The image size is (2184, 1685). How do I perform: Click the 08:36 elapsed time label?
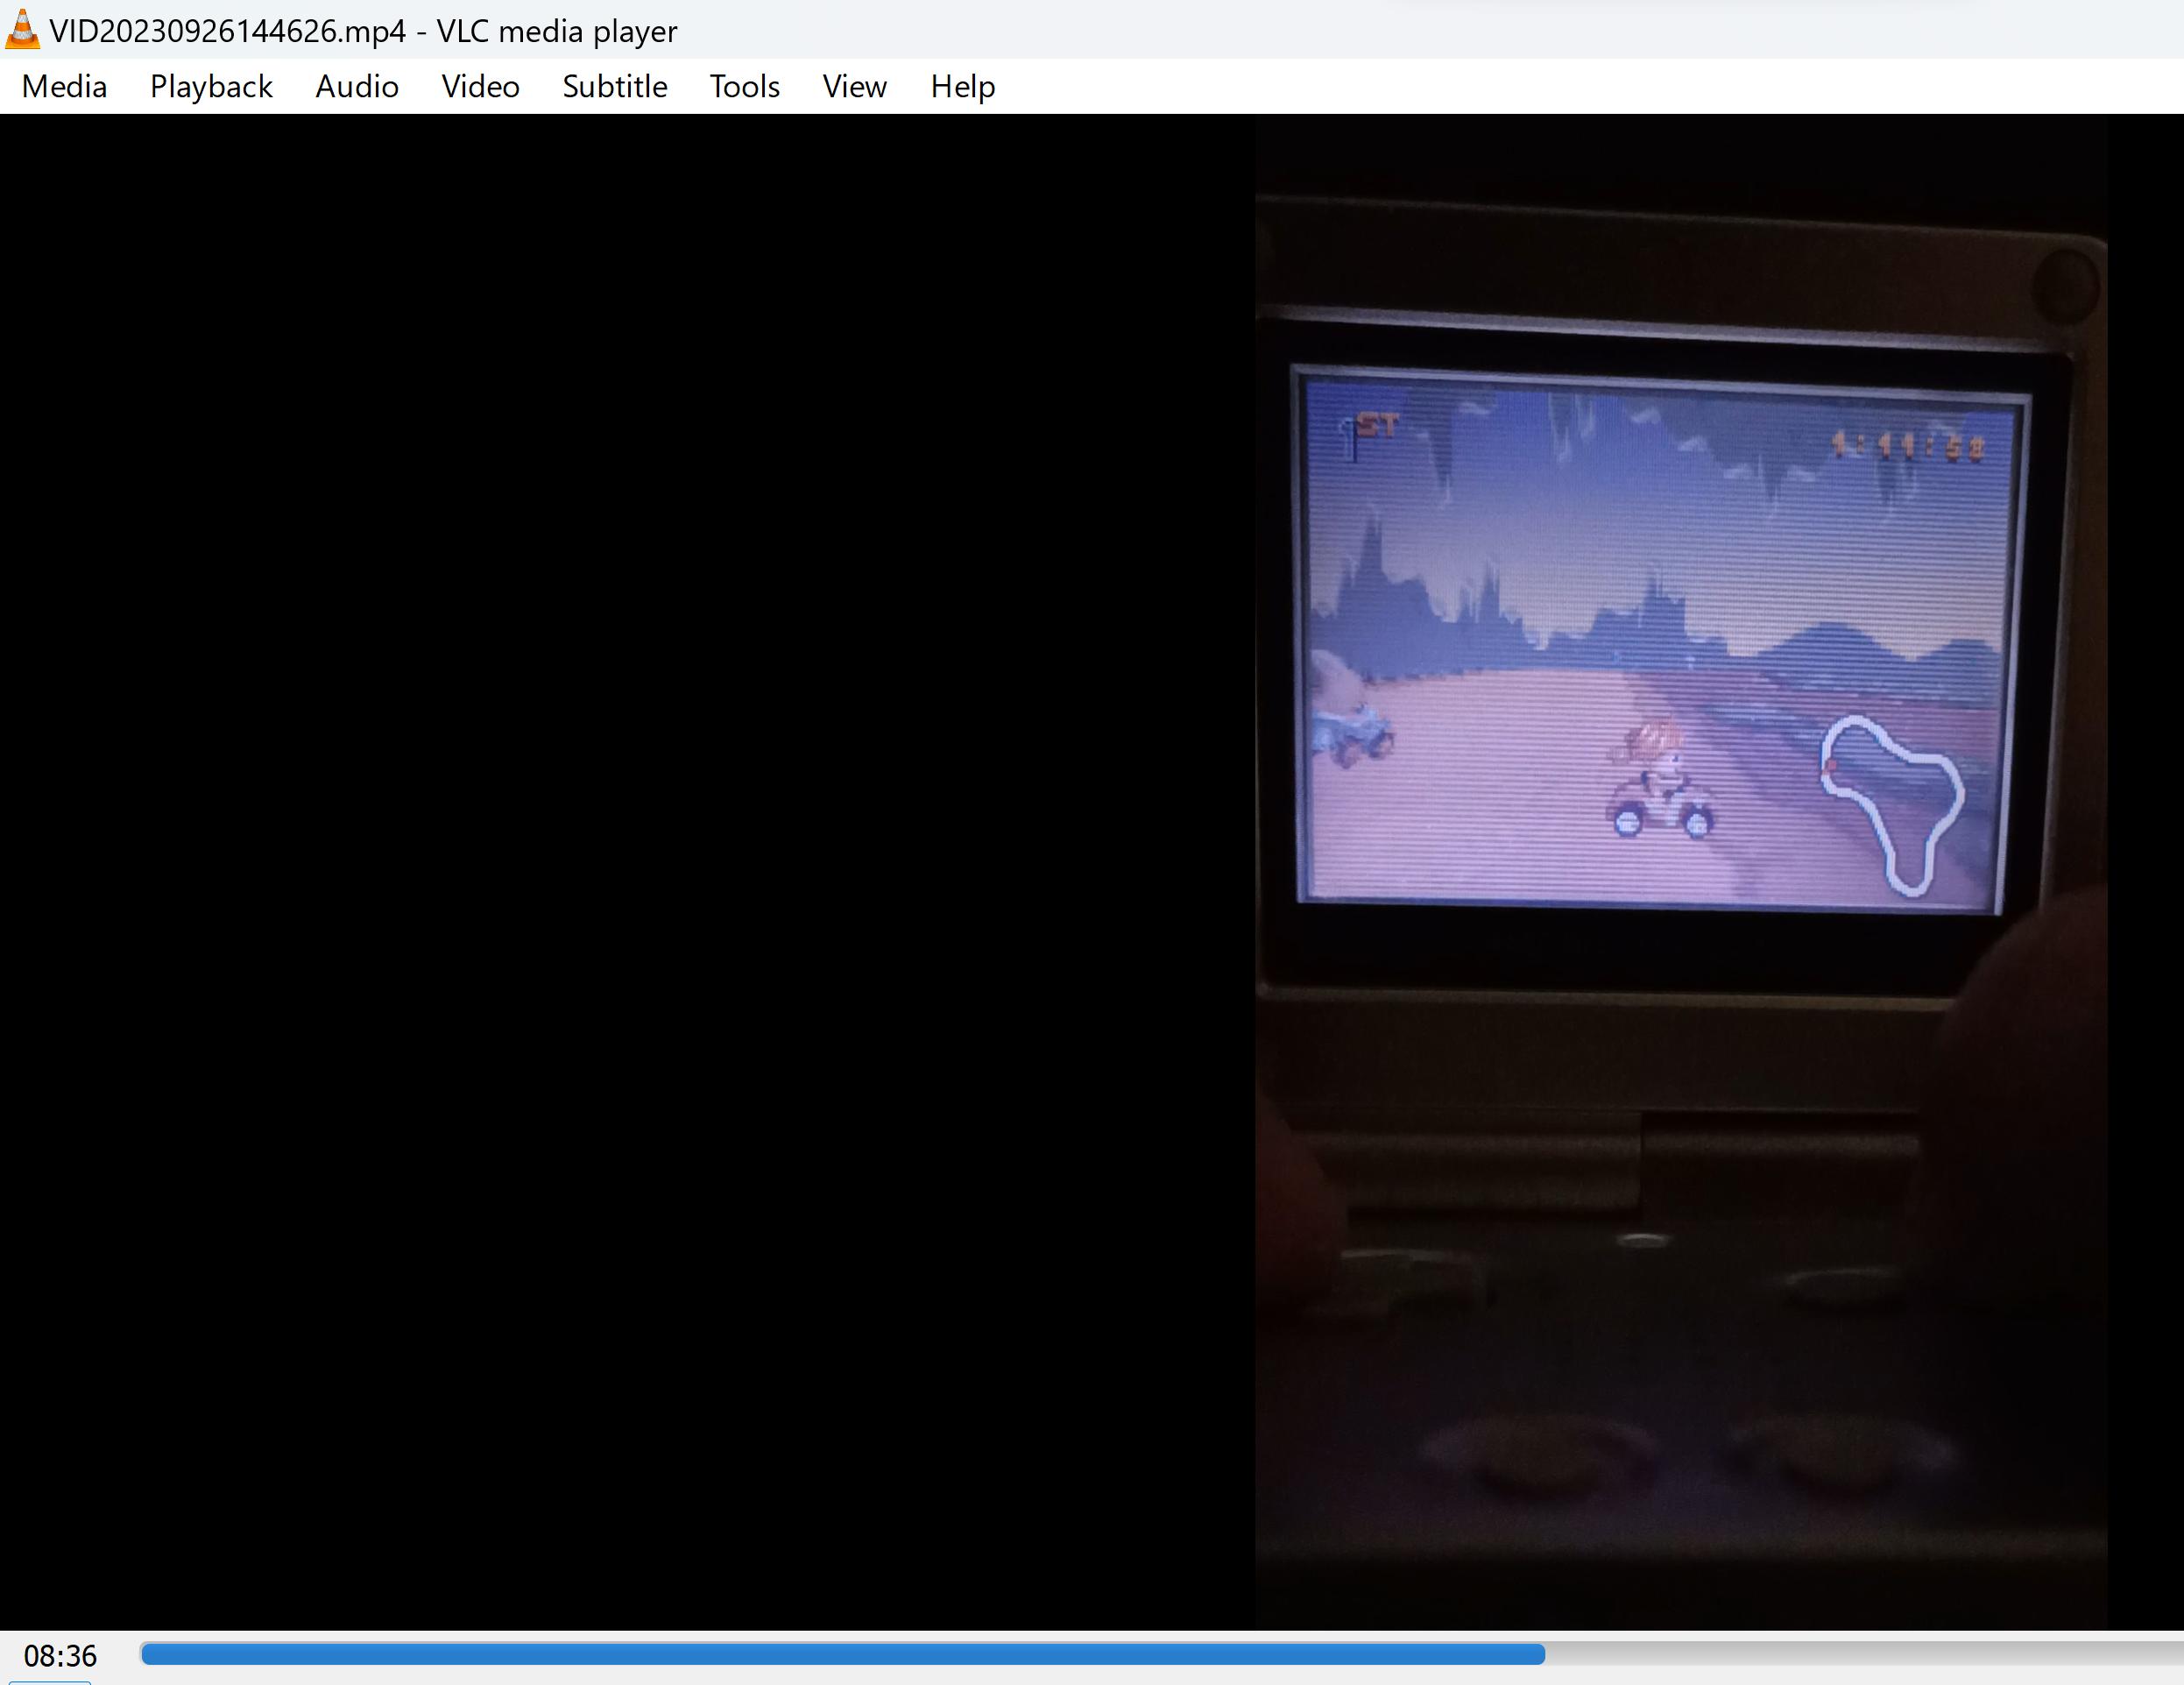(60, 1656)
